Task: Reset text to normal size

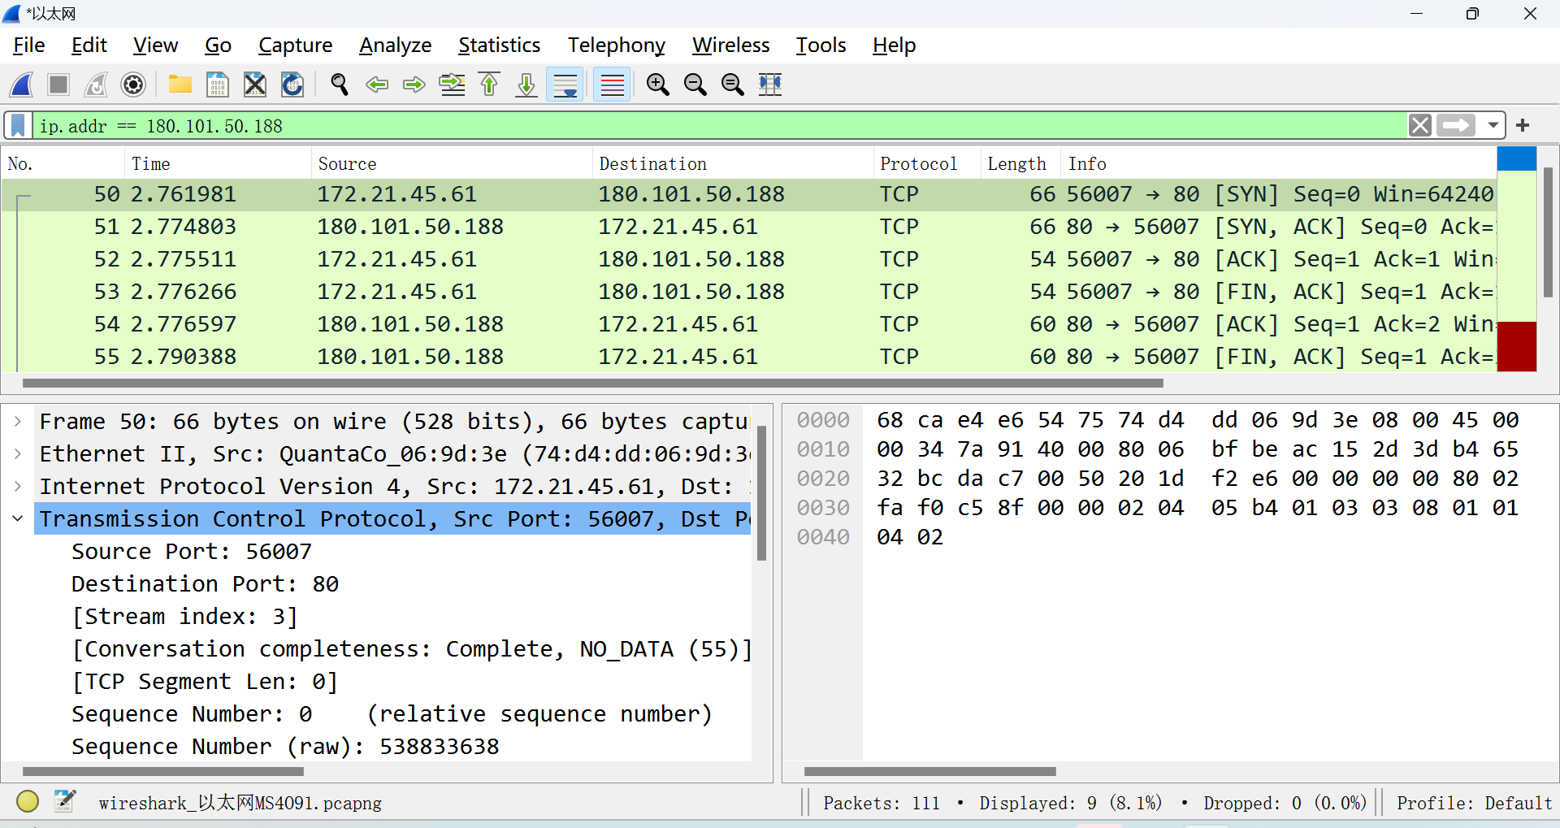Action: click(x=732, y=85)
